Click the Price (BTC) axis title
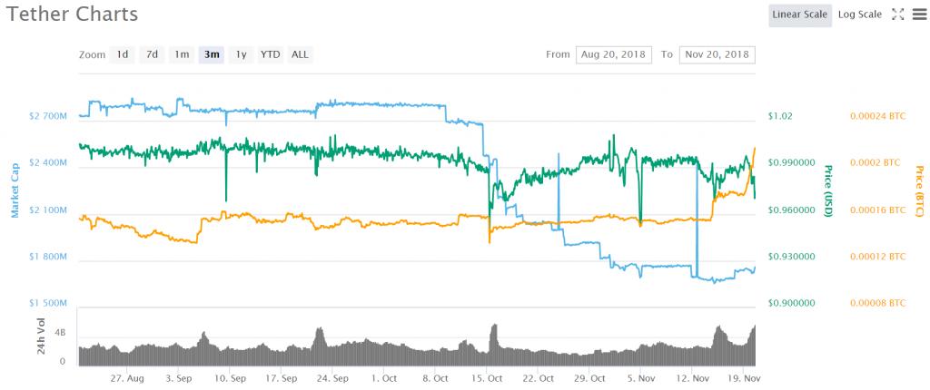This screenshot has height=390, width=930. (x=919, y=190)
